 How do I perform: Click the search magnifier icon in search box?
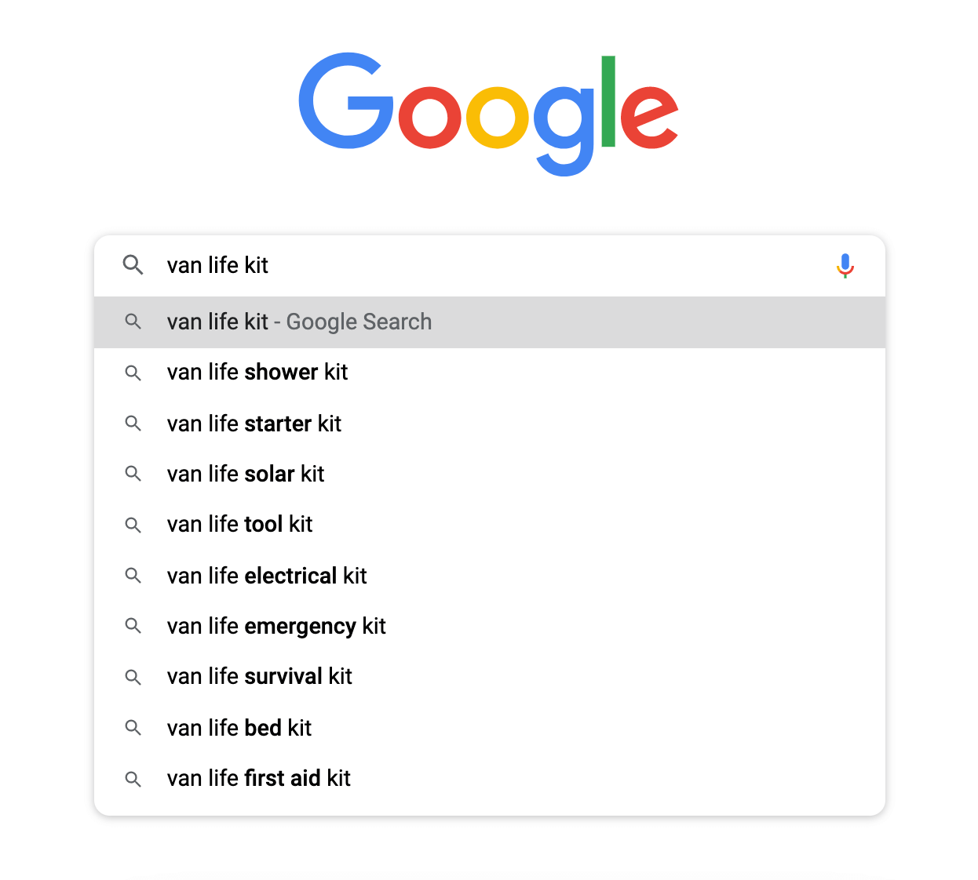pos(133,265)
